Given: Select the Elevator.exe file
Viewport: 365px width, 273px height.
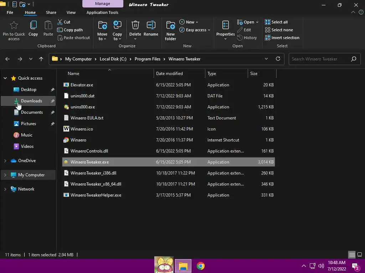Looking at the screenshot, I should 169,85.
